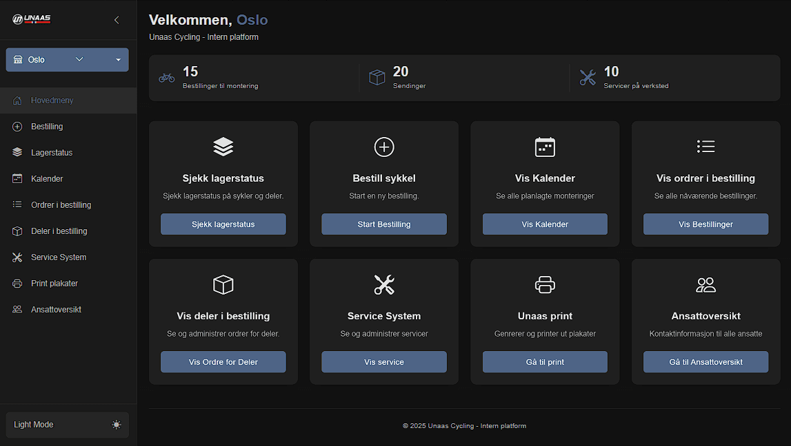The width and height of the screenshot is (791, 446).
Task: Click the 15 Bestillinger til montering stat
Action: tap(221, 78)
